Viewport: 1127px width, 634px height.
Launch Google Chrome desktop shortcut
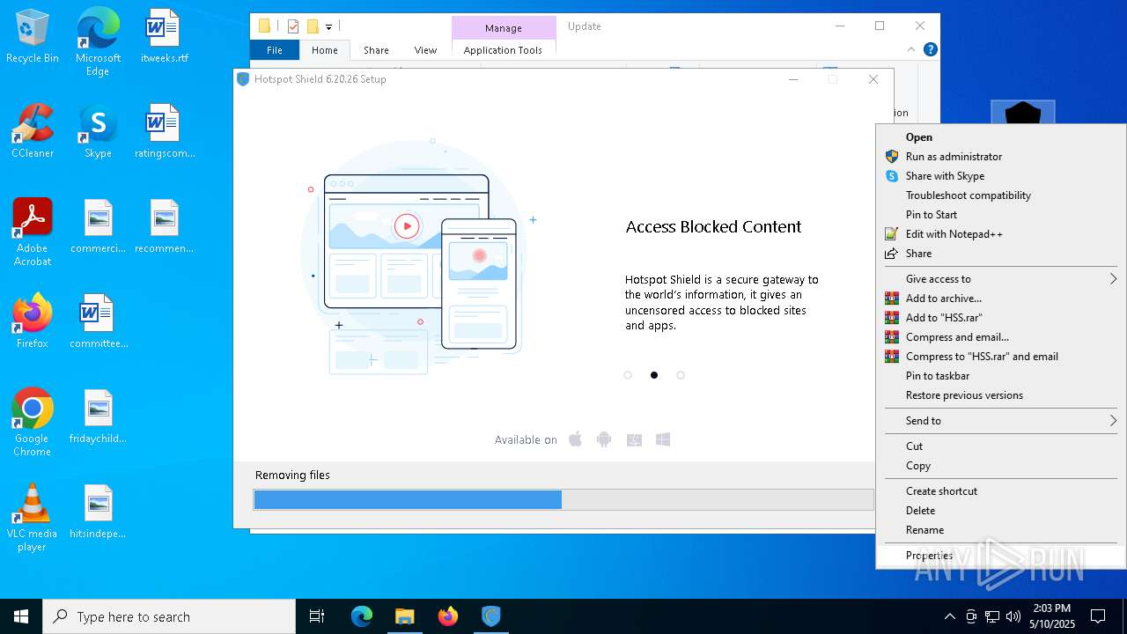coord(33,423)
